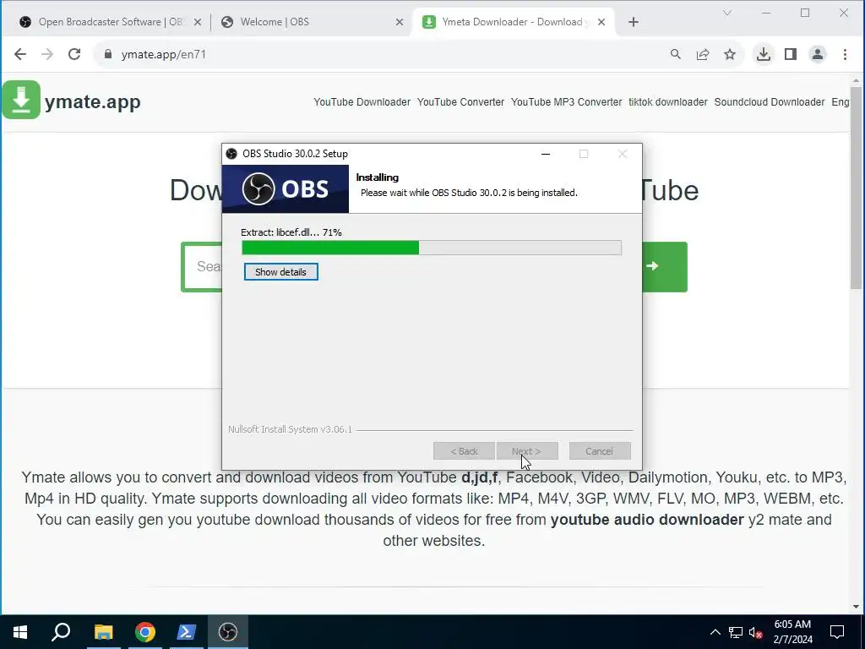The width and height of the screenshot is (865, 649).
Task: Click the zoom magnifier icon in the address bar
Action: (x=675, y=54)
